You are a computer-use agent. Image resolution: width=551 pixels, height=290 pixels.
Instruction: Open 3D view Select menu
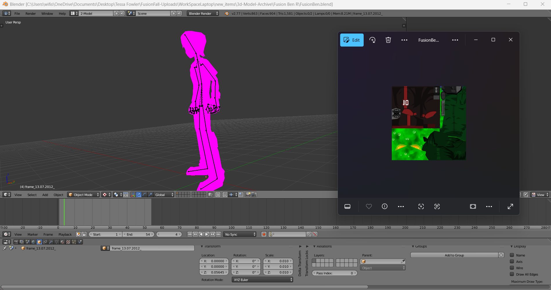pyautogui.click(x=32, y=195)
